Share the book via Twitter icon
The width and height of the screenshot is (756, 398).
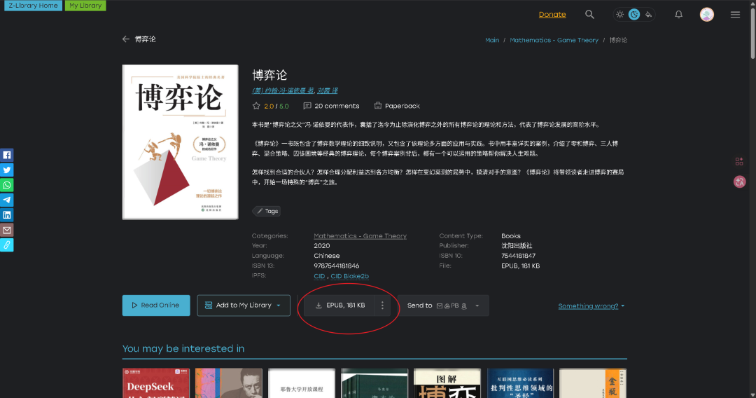(7, 170)
